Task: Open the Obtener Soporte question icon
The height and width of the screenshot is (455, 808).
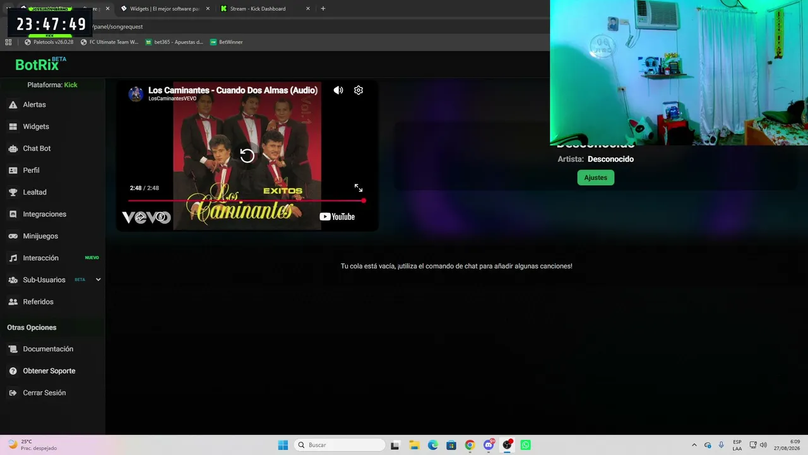Action: coord(13,371)
